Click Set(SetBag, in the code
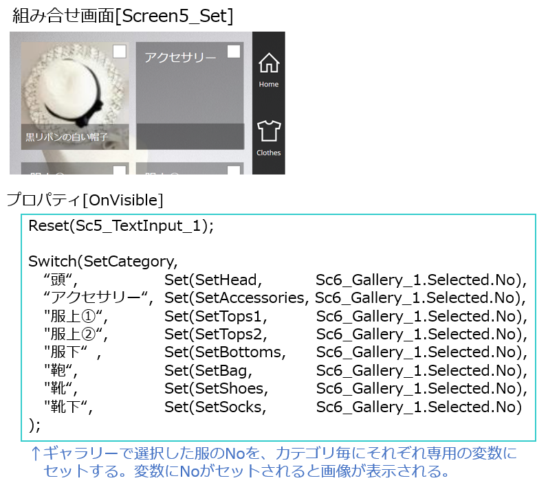Image resolution: width=548 pixels, height=485 pixels. point(208,370)
